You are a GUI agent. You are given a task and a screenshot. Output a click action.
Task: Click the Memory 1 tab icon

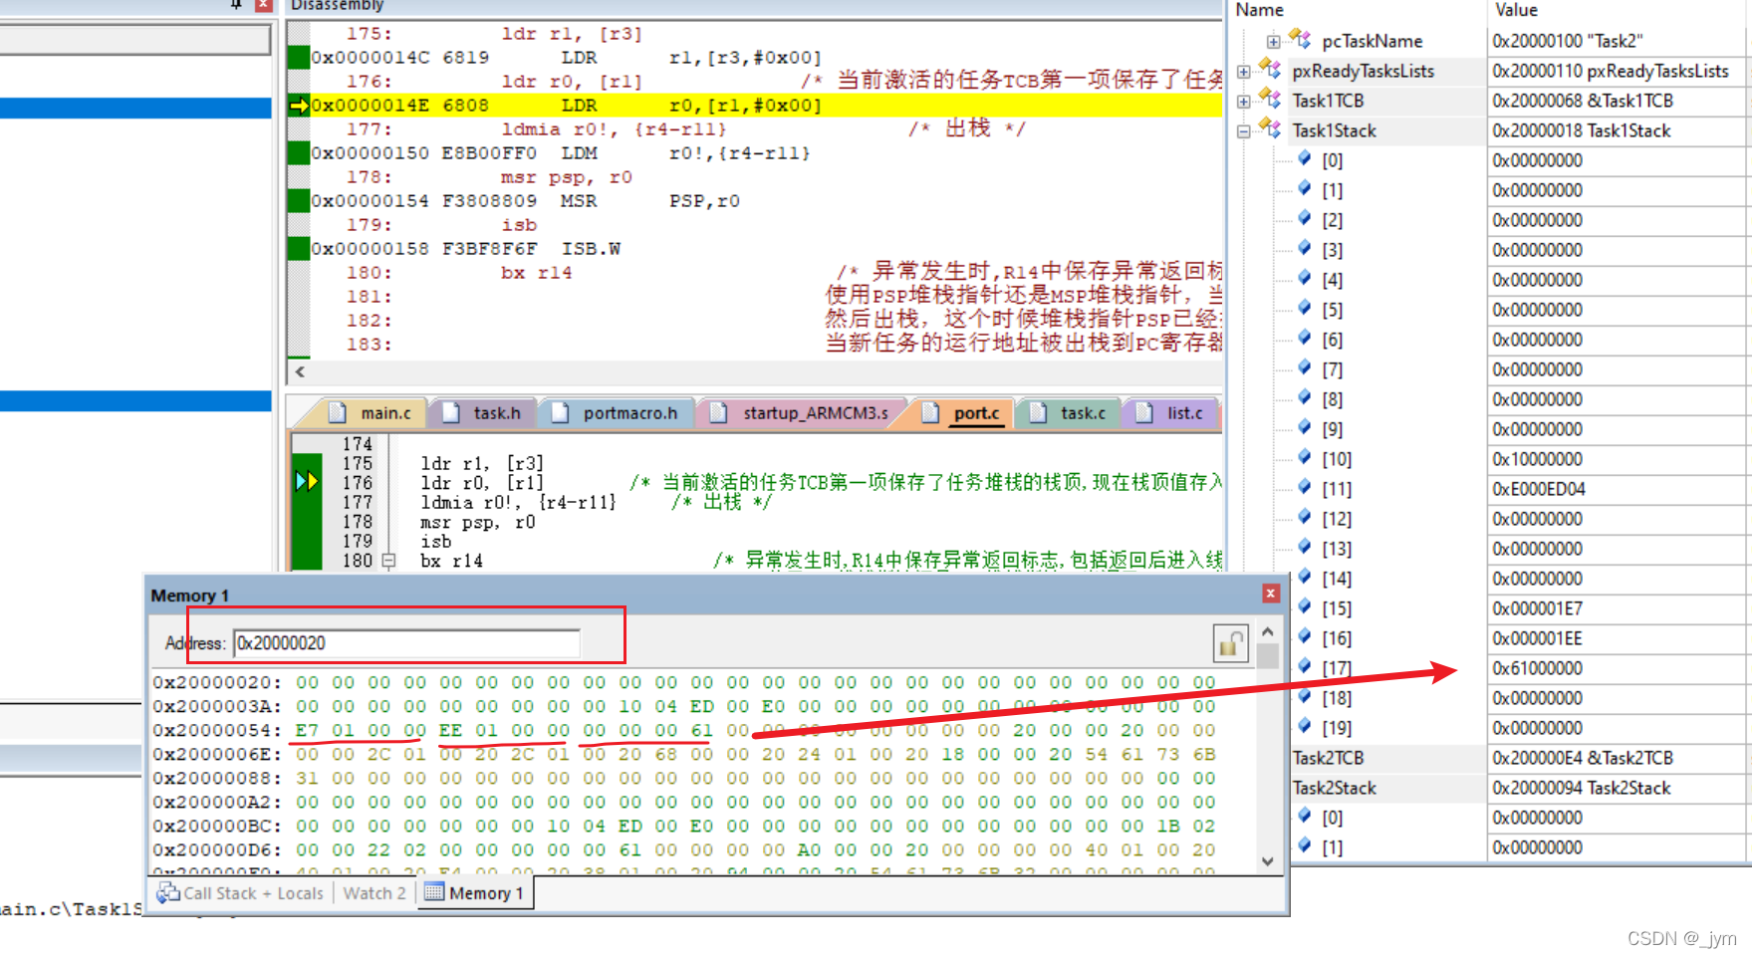434,892
